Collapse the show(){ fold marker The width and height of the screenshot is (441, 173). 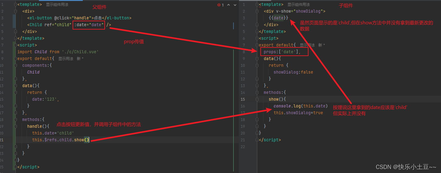coord(257,99)
